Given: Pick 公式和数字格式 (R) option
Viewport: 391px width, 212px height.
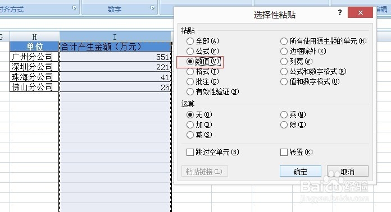Looking at the screenshot, I should coord(313,72).
